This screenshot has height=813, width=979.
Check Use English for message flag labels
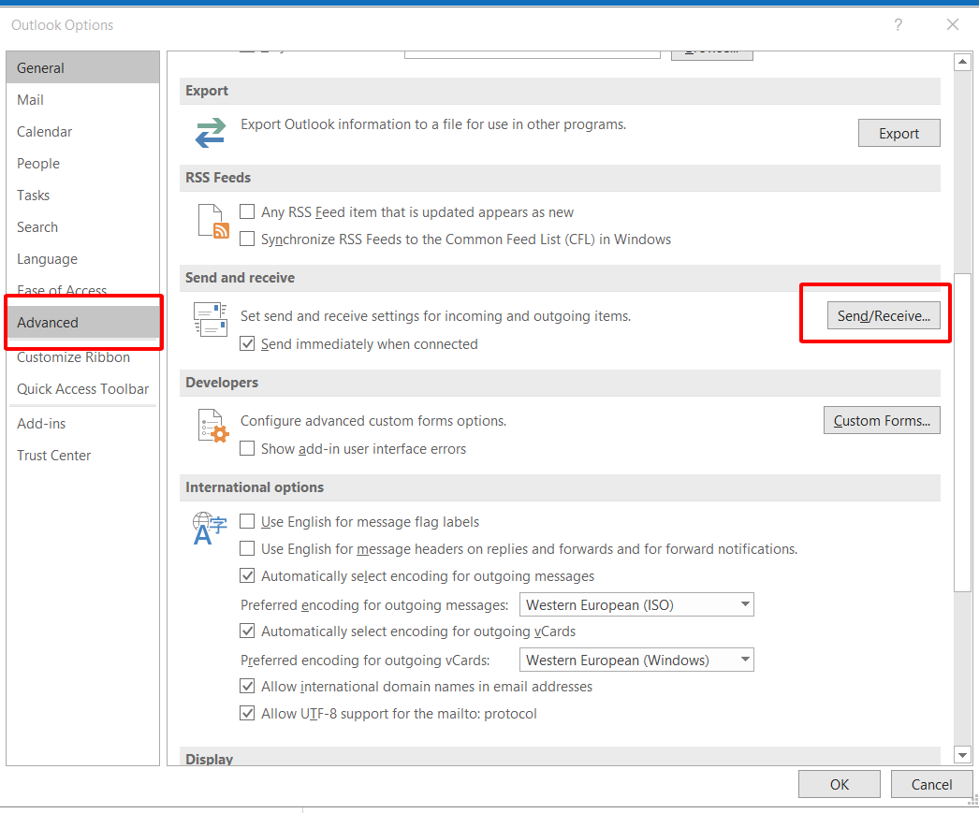click(x=247, y=522)
